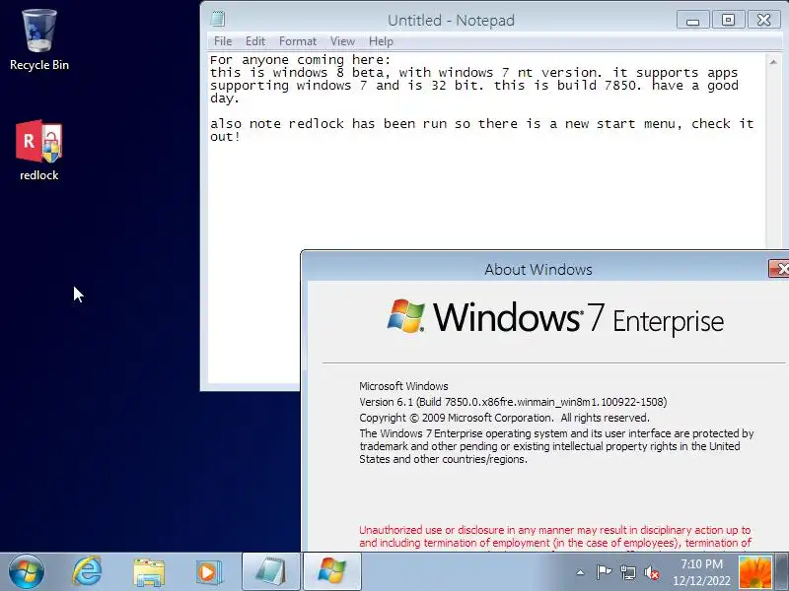789x591 pixels.
Task: Open Notepad's File menu
Action: [x=223, y=41]
